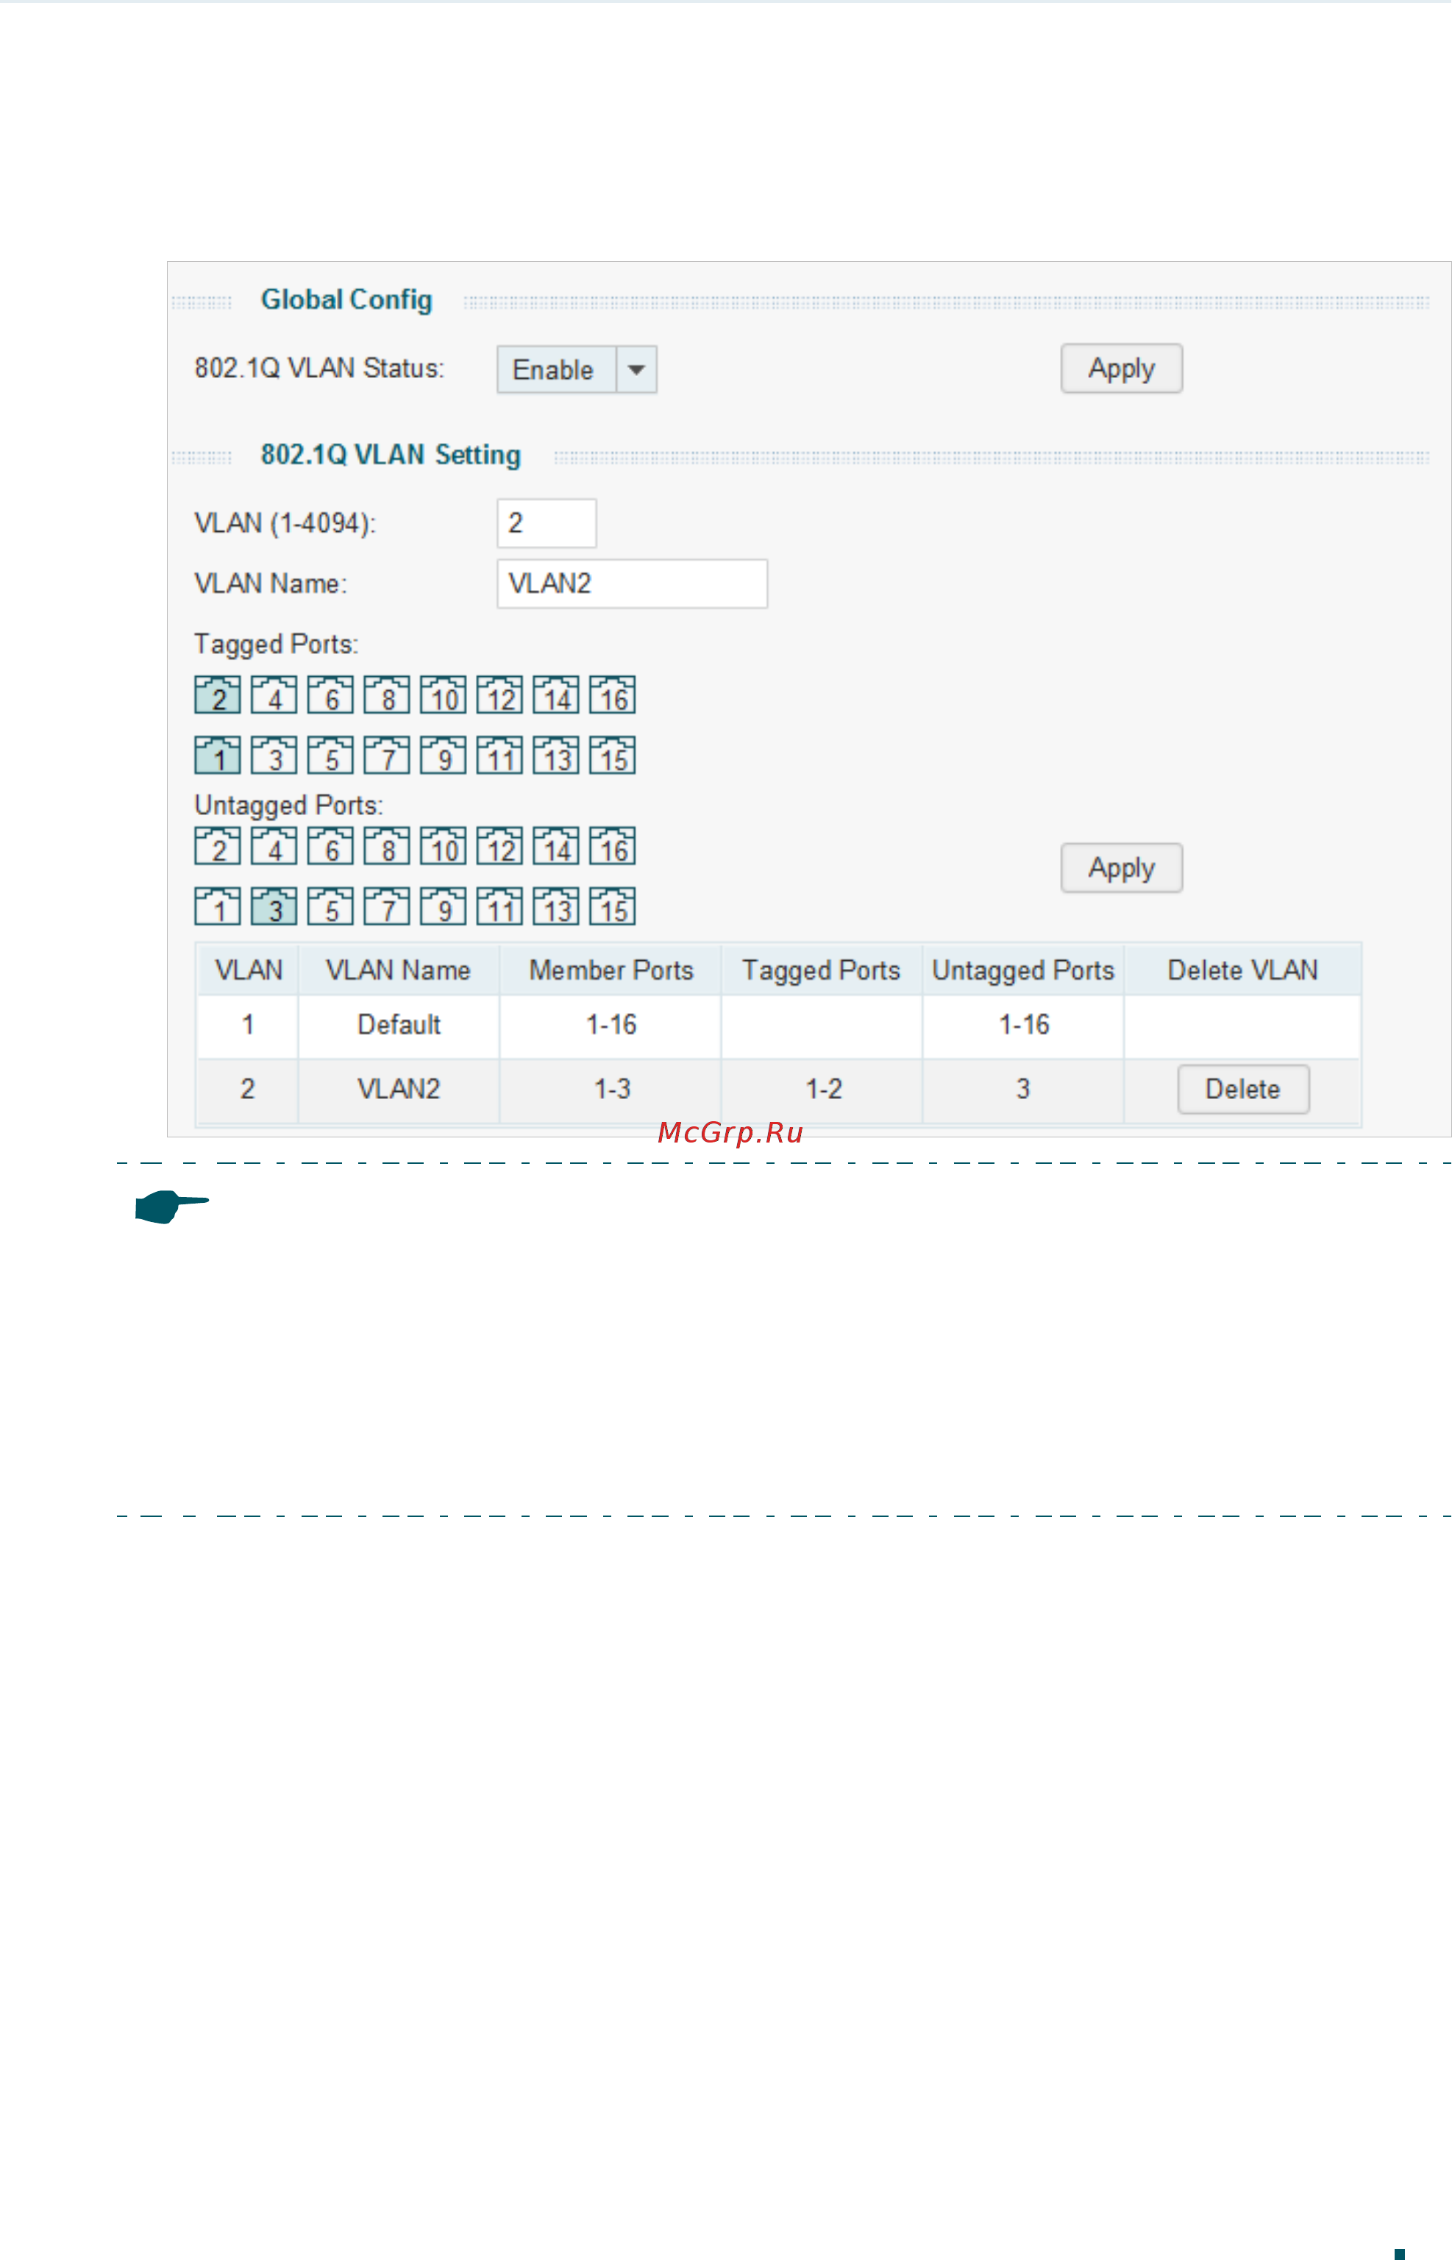This screenshot has height=2263, width=1452.
Task: Select untagged port 6 icon
Action: pos(331,846)
